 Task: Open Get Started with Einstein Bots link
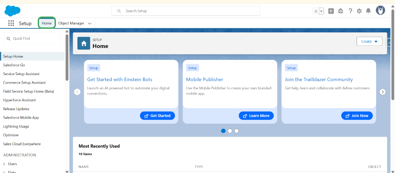(x=120, y=80)
